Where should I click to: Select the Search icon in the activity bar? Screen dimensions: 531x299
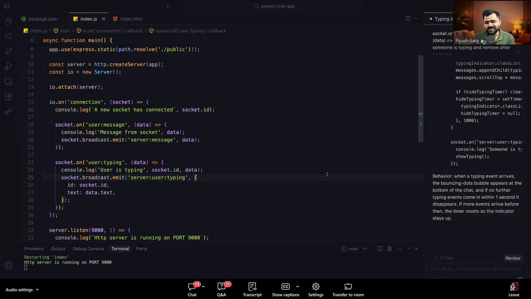coord(9,36)
